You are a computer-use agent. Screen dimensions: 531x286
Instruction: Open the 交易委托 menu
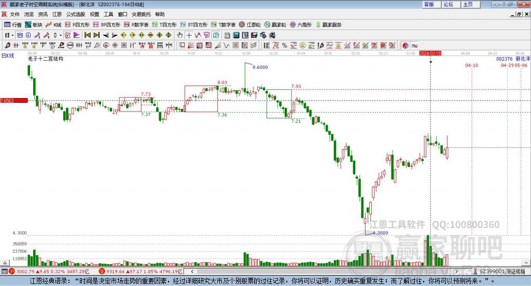pos(141,14)
